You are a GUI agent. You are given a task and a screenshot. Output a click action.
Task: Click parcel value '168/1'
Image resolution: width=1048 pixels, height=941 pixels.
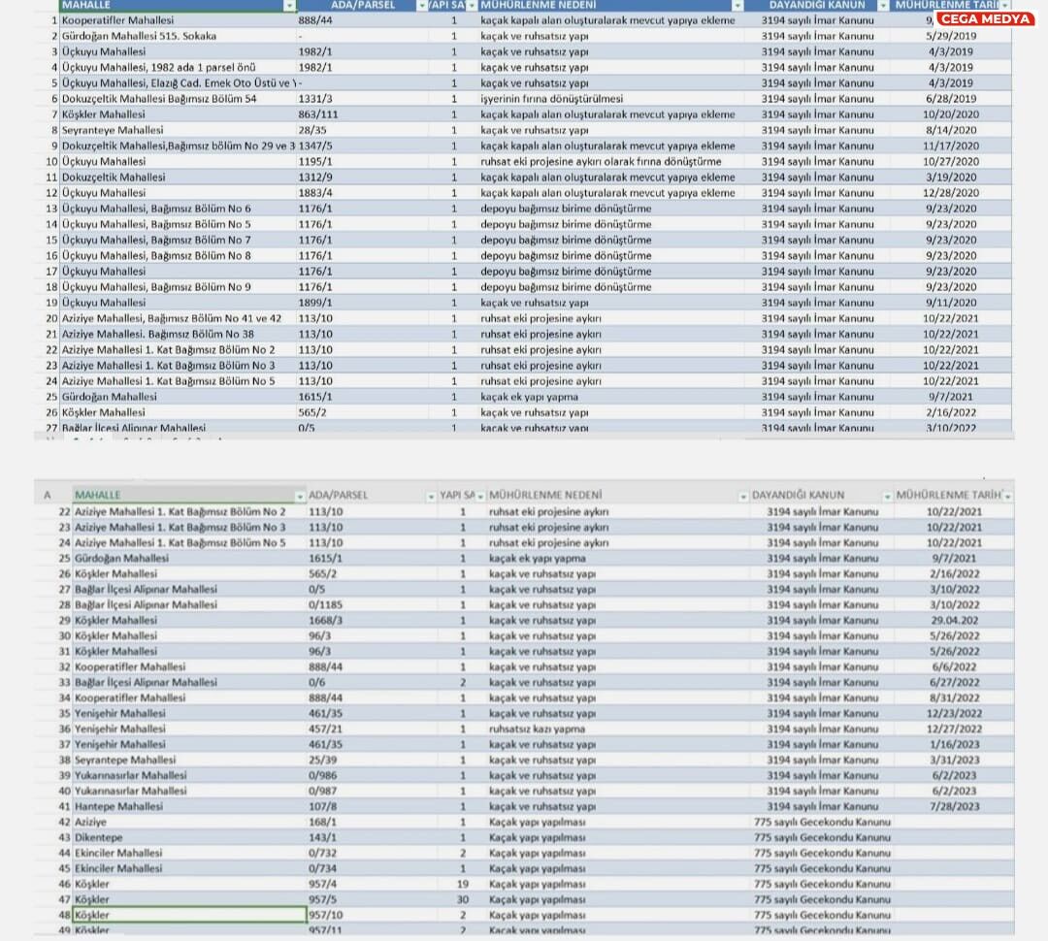tap(323, 822)
